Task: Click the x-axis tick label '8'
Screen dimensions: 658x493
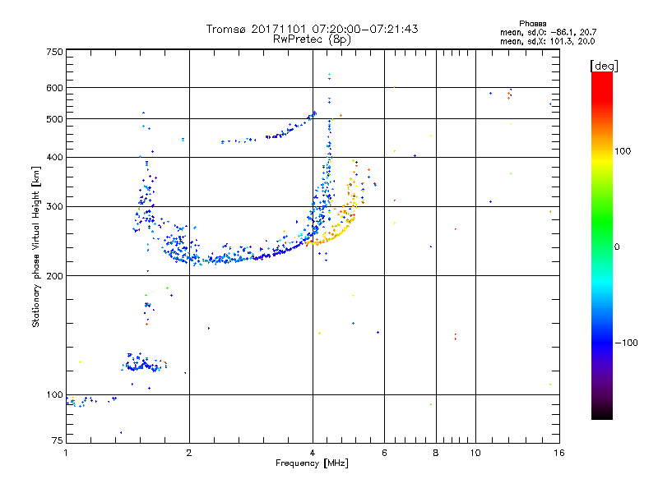Action: (436, 453)
